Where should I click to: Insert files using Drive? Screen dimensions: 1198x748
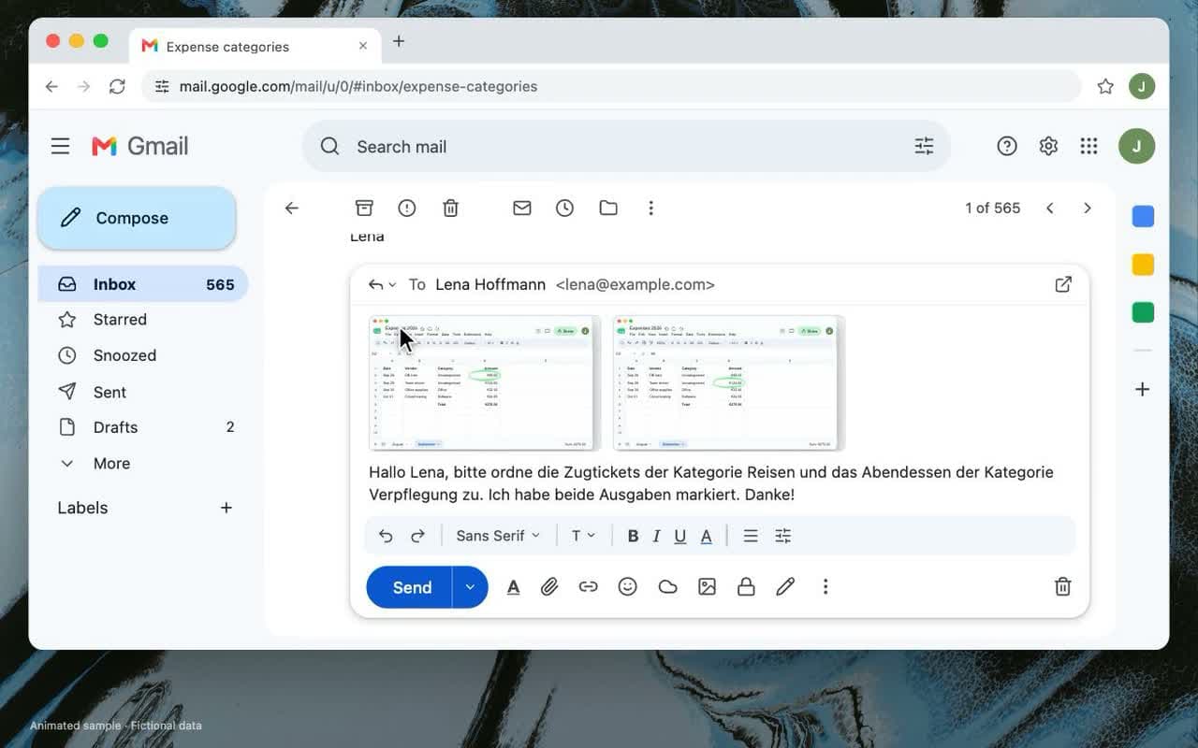coord(667,587)
